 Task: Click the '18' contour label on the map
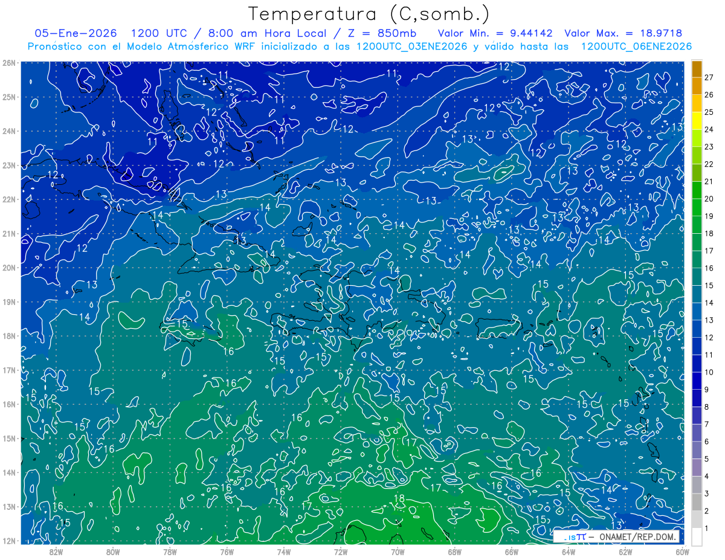tap(399, 498)
